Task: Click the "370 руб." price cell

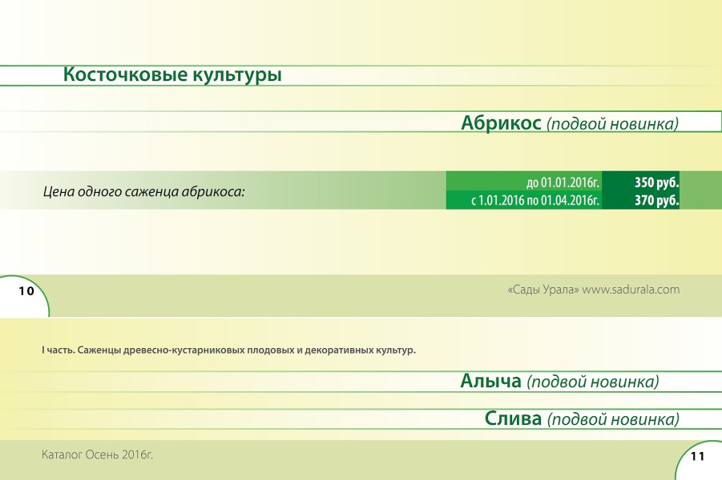Action: [x=656, y=201]
